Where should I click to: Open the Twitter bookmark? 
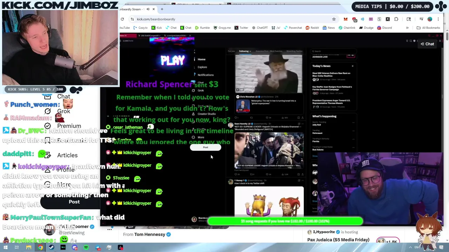click(x=241, y=28)
